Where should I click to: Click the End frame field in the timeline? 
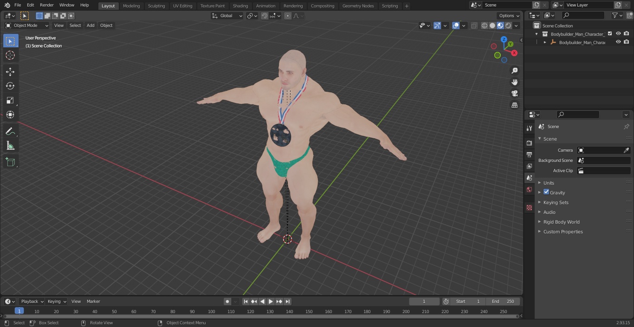503,301
